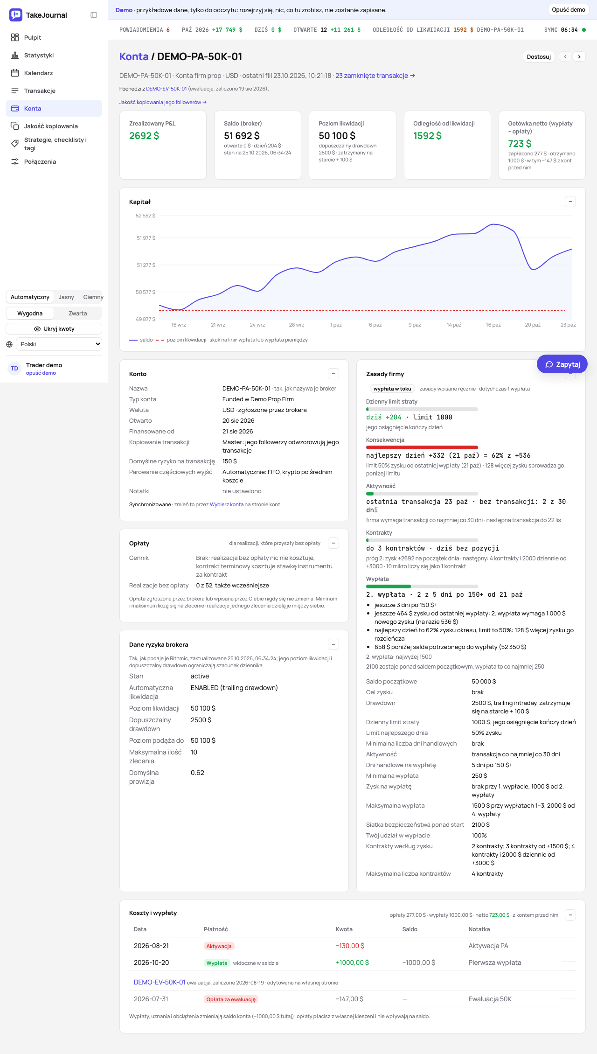Open Transakcje list icon in sidebar

tap(15, 91)
